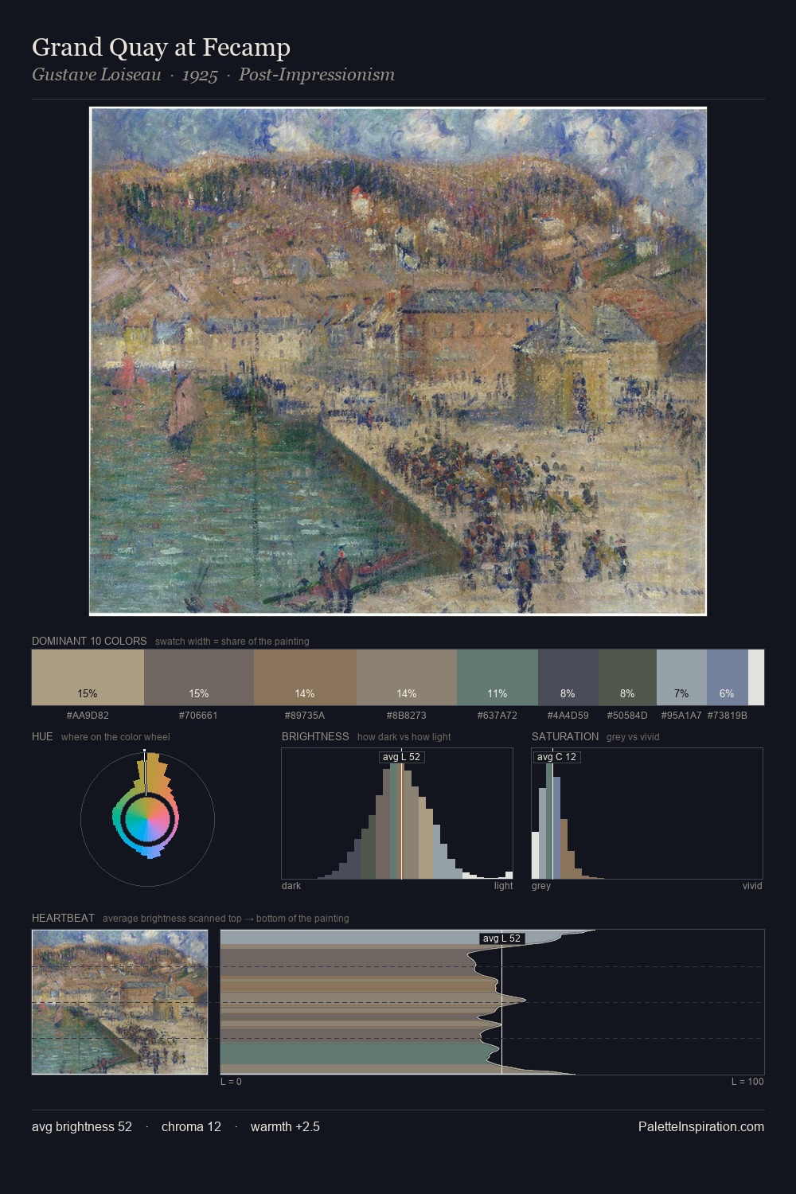Screen dimensions: 796x1194
Task: Choose the #8B8273 taupe swatch
Action: click(407, 677)
